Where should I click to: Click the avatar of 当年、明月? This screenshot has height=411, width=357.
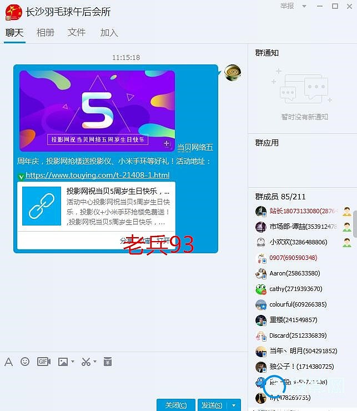pyautogui.click(x=261, y=352)
